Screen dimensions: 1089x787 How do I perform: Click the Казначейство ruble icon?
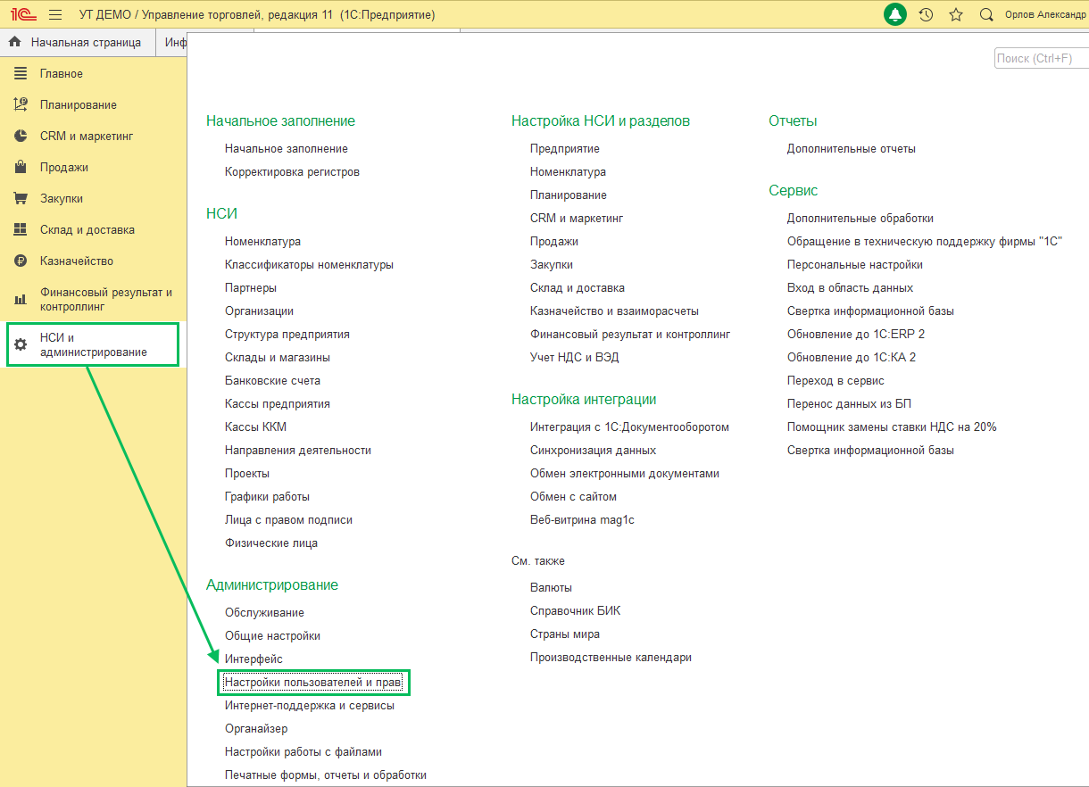pyautogui.click(x=21, y=261)
